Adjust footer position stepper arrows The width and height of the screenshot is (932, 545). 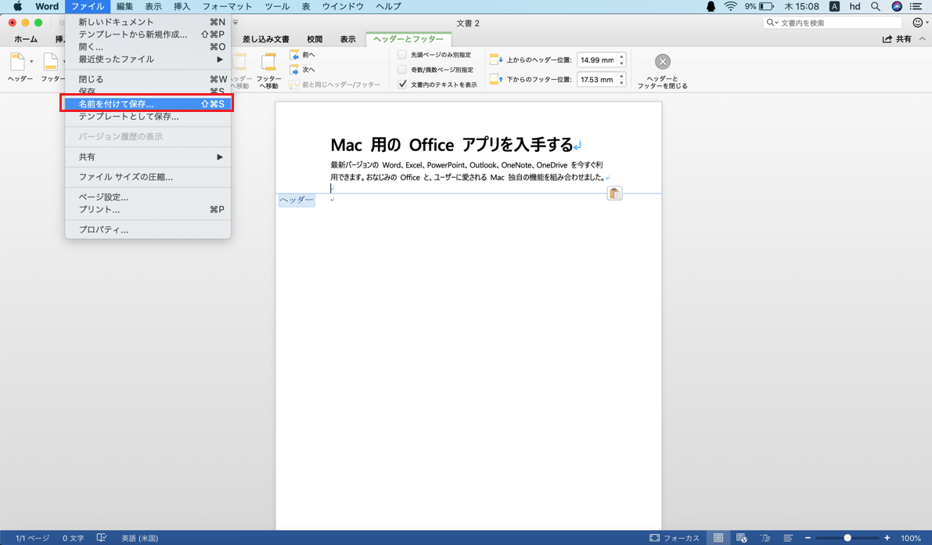pyautogui.click(x=622, y=79)
